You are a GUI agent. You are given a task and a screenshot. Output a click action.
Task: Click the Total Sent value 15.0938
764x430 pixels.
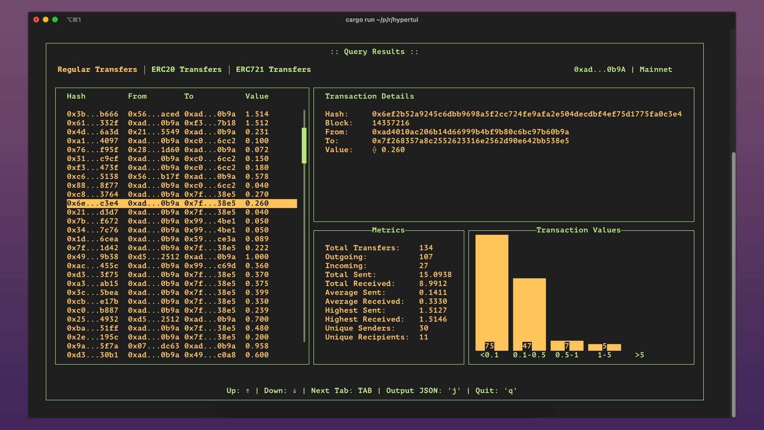point(435,275)
